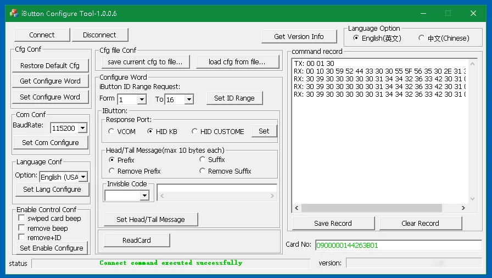Viewport: 492px width, 278px height.
Task: Enable remove+ID checkbox
Action: [21, 237]
